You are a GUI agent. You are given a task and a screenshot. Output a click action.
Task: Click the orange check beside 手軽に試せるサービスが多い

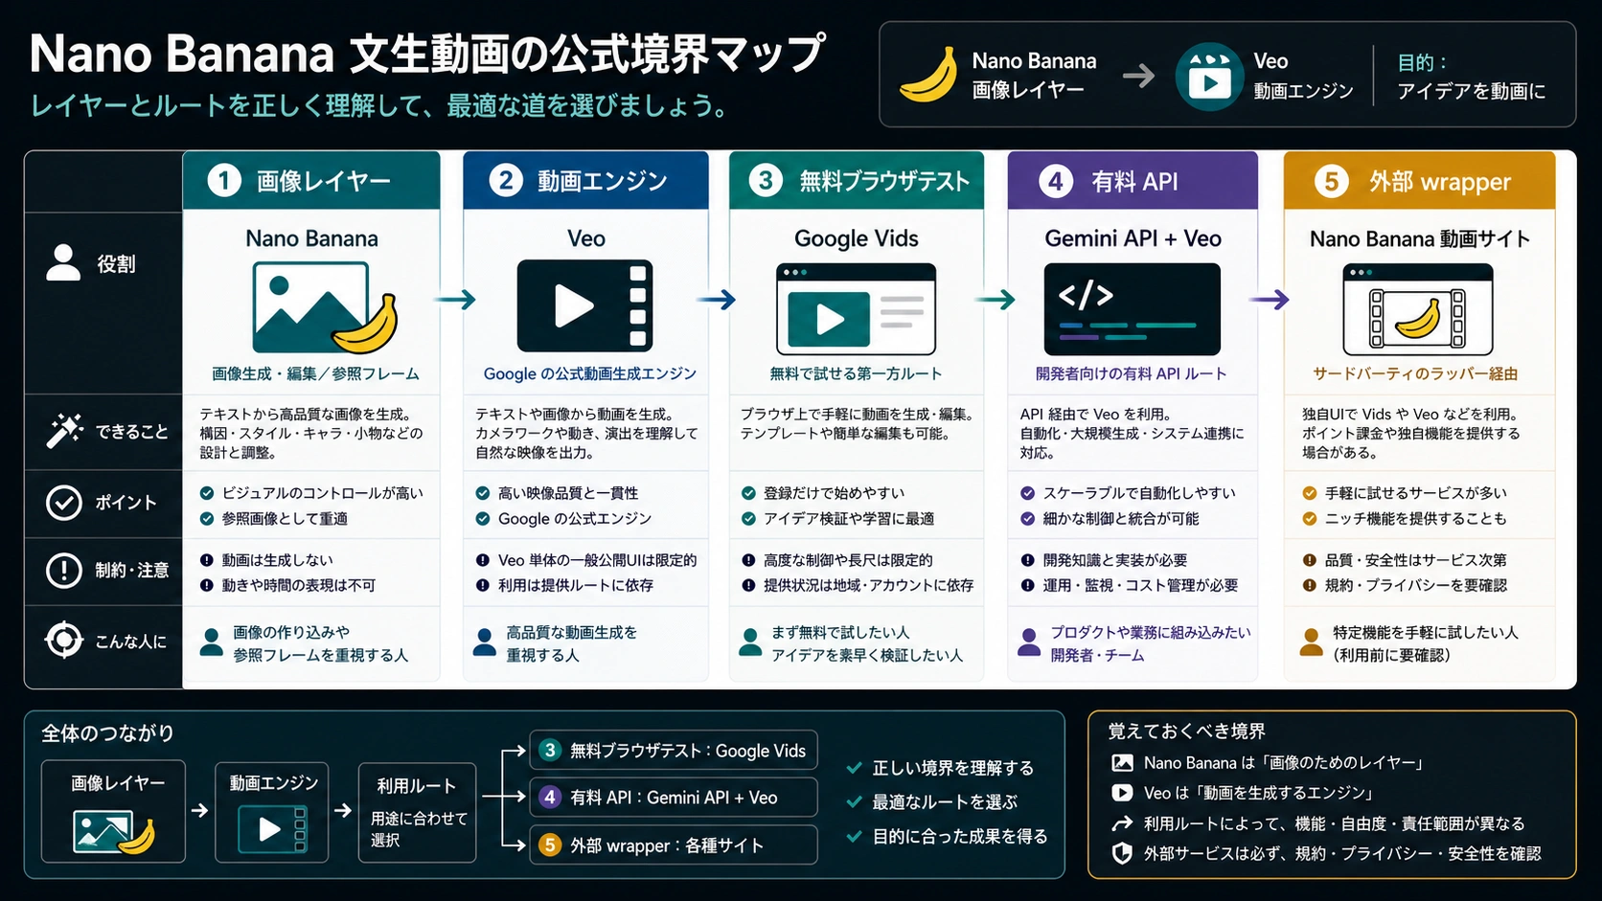1309,493
